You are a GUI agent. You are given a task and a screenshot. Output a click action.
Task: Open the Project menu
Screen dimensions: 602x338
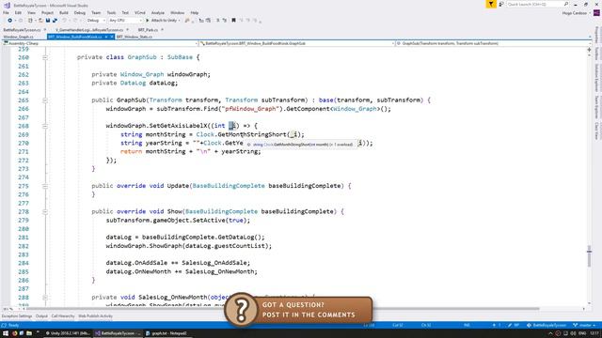[x=47, y=12]
